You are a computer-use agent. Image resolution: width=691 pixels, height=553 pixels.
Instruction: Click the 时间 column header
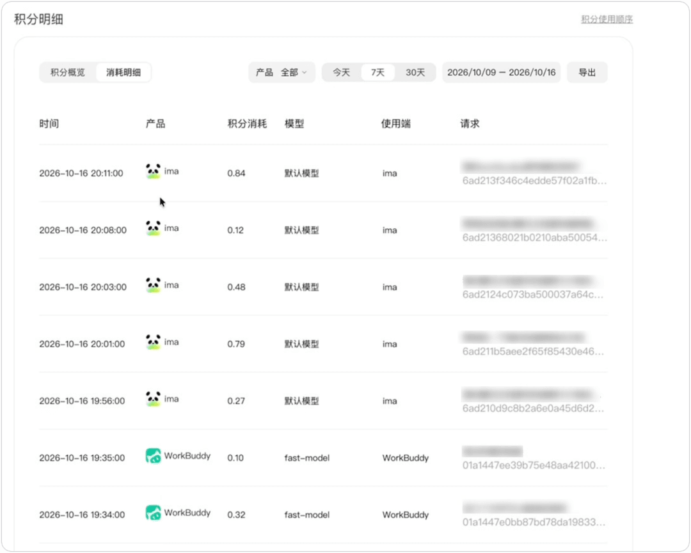click(49, 124)
